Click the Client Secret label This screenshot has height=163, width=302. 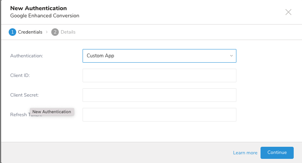click(25, 95)
